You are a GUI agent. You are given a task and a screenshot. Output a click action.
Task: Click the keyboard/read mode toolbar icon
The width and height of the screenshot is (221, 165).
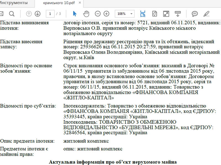tap(178, 14)
